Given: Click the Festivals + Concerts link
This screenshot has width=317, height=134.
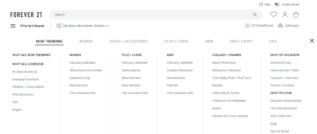Looking at the screenshot, I should 284,78.
